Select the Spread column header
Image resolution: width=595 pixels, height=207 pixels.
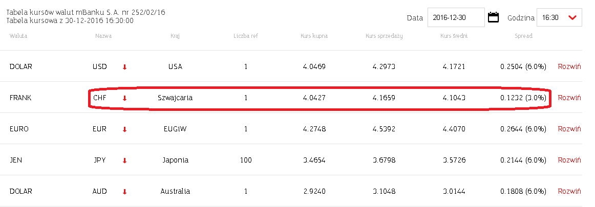(x=523, y=36)
